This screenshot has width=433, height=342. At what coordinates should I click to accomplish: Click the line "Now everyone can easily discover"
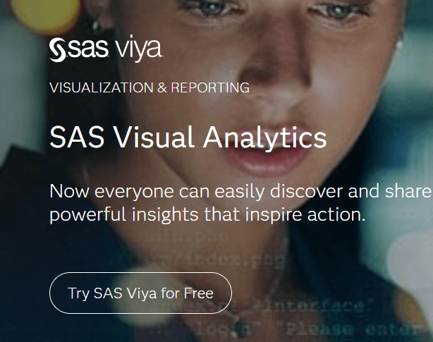pos(202,192)
